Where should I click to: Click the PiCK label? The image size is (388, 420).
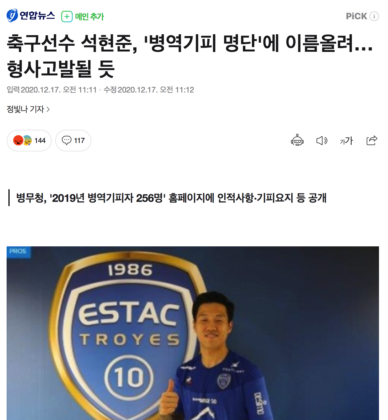[x=356, y=16]
